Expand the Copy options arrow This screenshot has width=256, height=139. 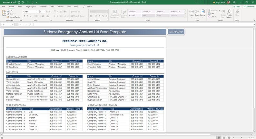click(x=15, y=14)
